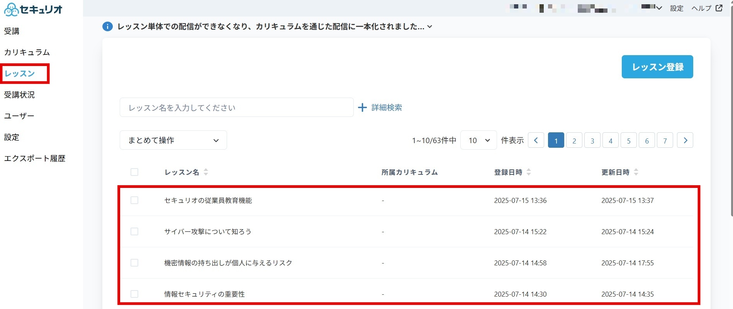This screenshot has width=733, height=309.
Task: Click the blue info icon in notice
Action: pos(107,27)
